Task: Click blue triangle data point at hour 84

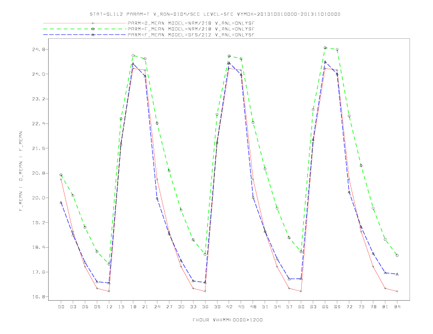Action: (x=397, y=274)
